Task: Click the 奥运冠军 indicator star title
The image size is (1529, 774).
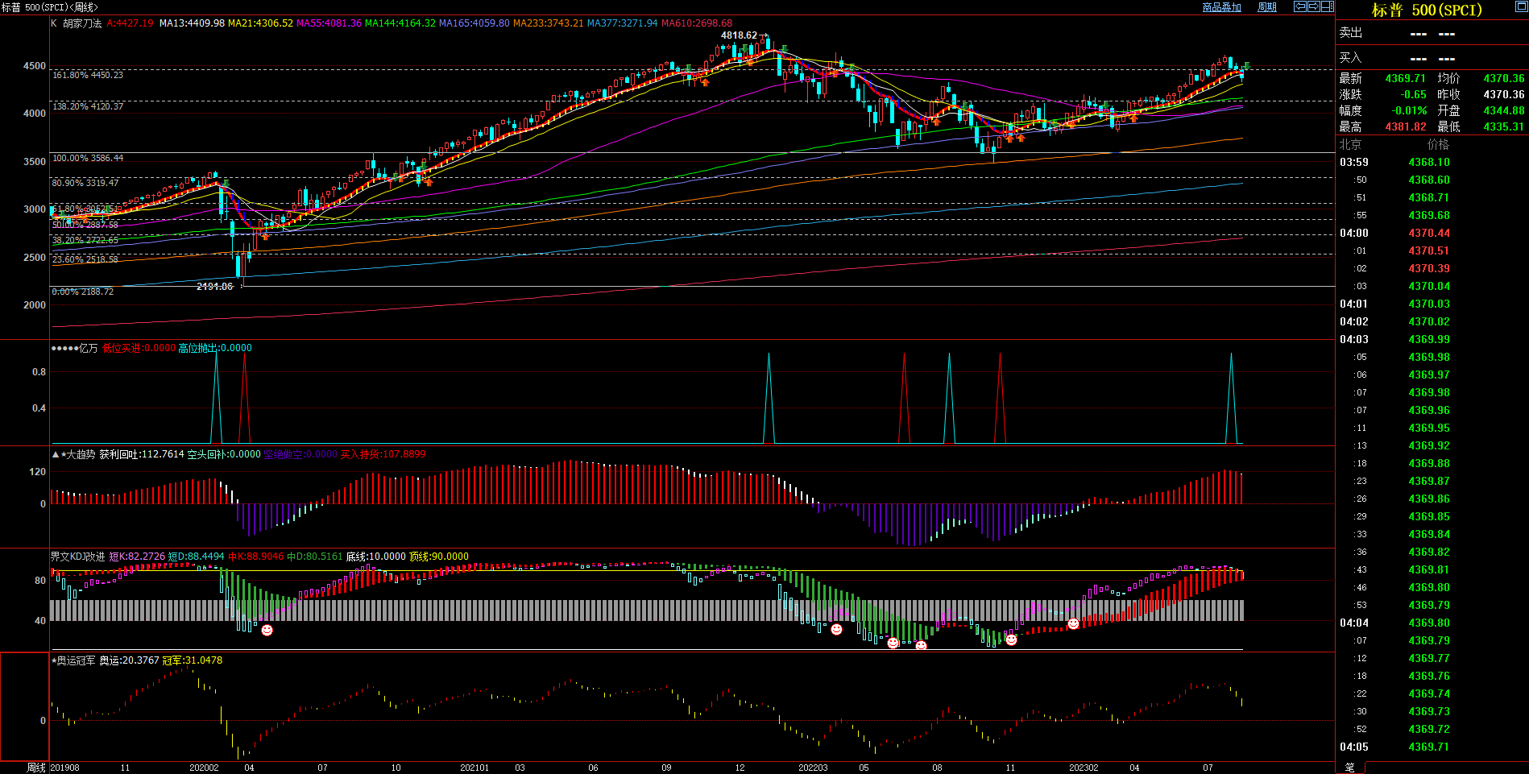Action: point(74,660)
